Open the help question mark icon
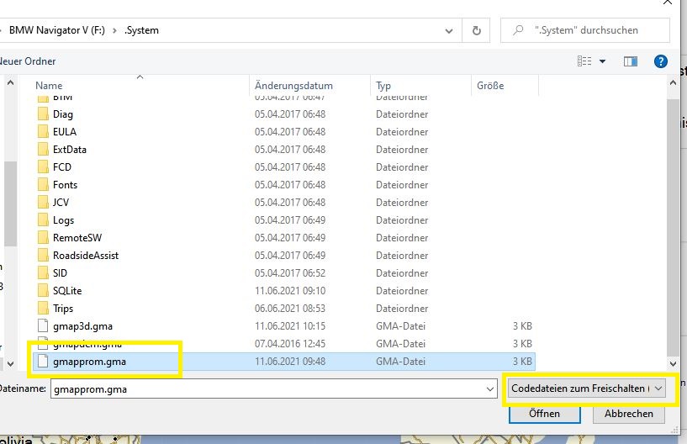Viewport: 687px width, 444px height. [661, 61]
